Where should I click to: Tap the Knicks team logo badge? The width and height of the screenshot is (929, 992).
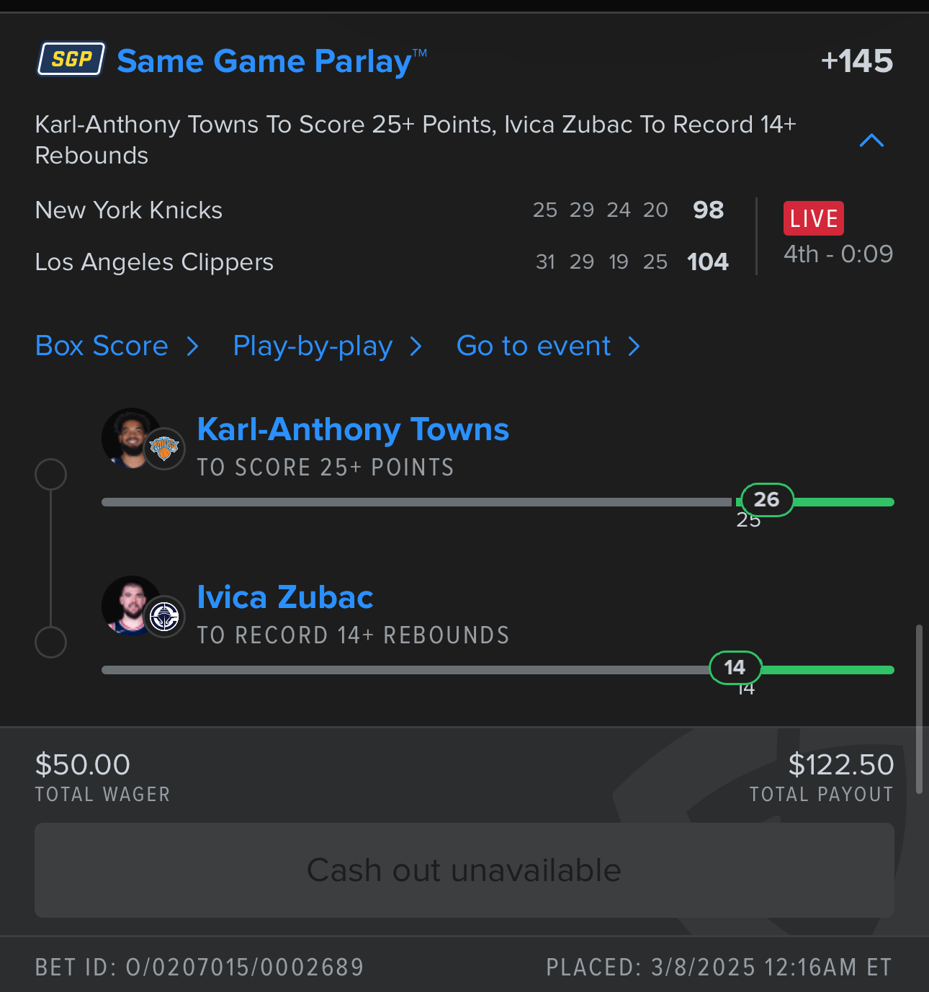click(x=164, y=449)
